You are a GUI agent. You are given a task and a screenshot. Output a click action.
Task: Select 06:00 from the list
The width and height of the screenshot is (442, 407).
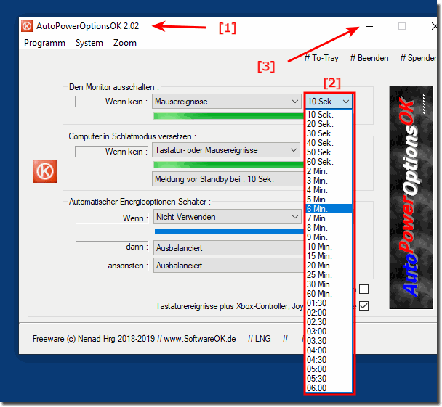tap(329, 388)
